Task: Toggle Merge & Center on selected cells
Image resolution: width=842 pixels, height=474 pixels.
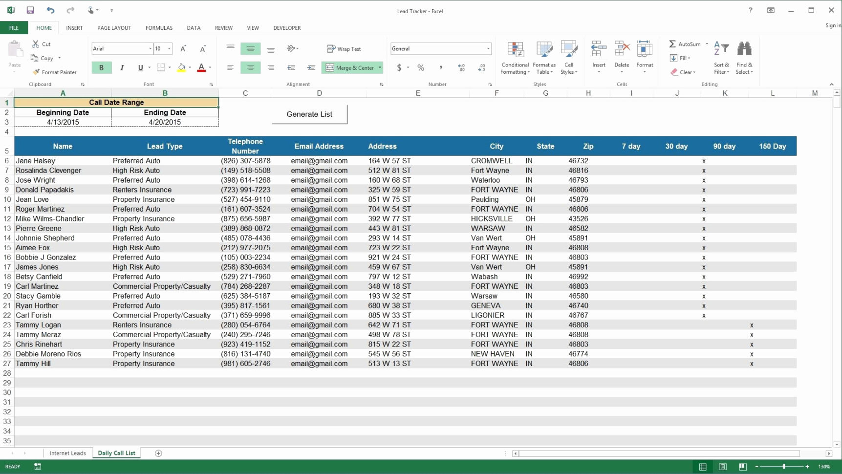Action: click(x=350, y=67)
